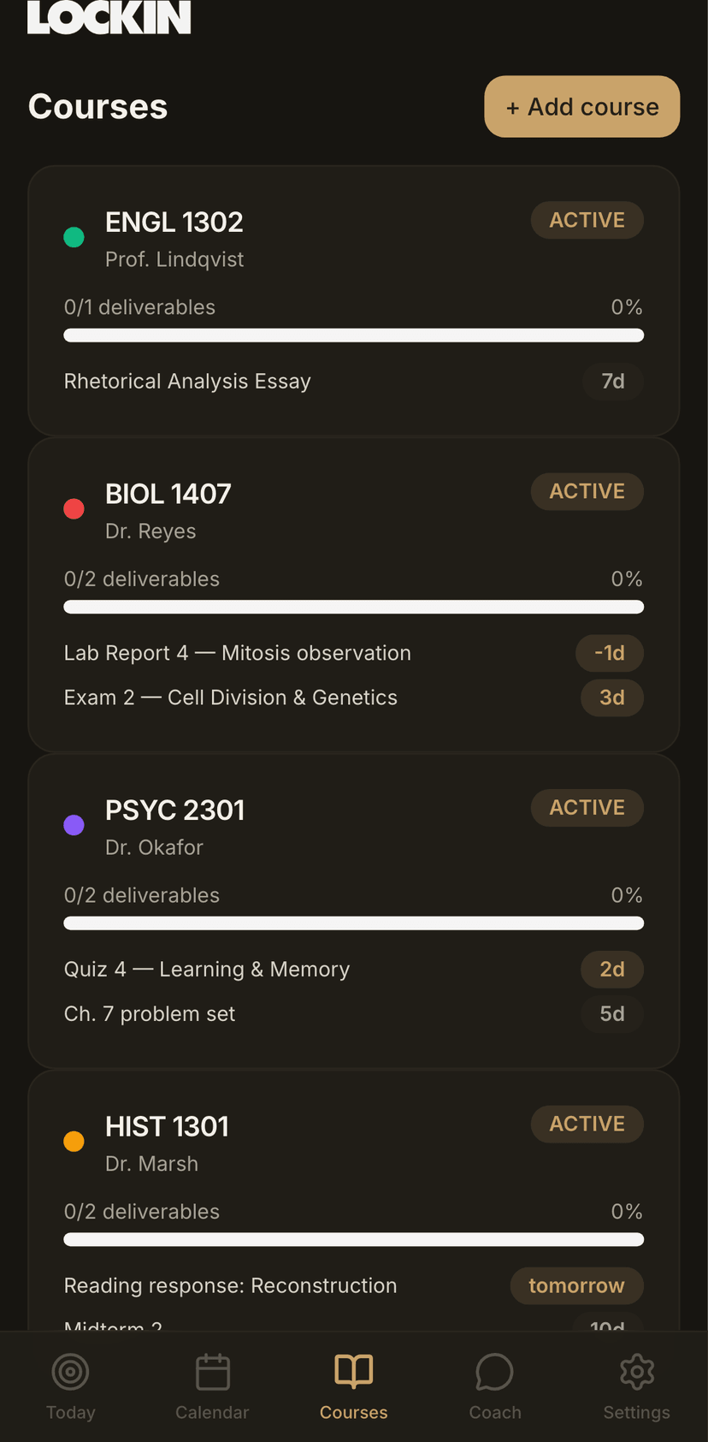Viewport: 708px width, 1442px height.
Task: Click the purple dot beside PSYC 2301
Action: tap(74, 825)
